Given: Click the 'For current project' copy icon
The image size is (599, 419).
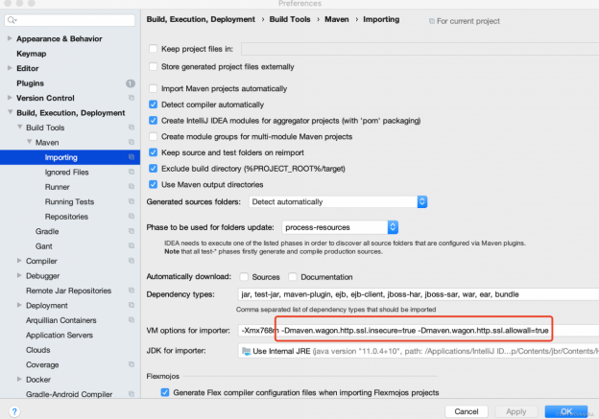Looking at the screenshot, I should [x=432, y=21].
